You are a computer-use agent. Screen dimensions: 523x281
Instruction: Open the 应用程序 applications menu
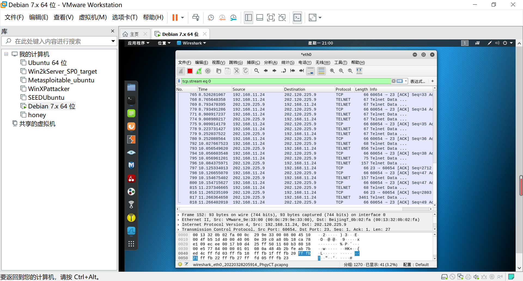pyautogui.click(x=139, y=43)
